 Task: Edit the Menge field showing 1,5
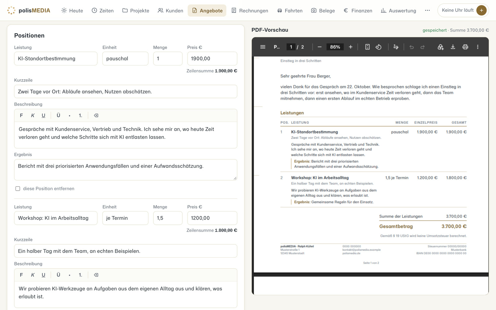(168, 218)
